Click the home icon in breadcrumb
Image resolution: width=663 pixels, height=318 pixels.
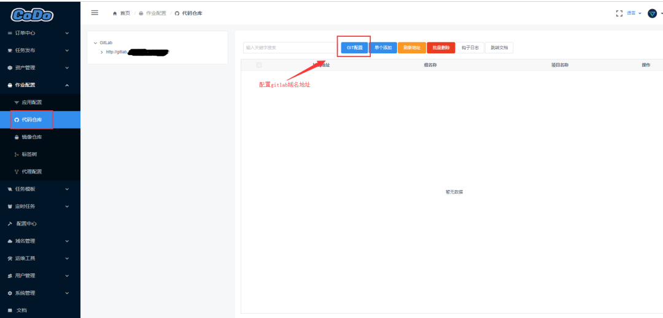pos(115,13)
